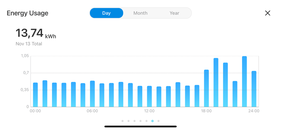Select the 00:00 hour bar
281x130 pixels.
click(x=35, y=95)
